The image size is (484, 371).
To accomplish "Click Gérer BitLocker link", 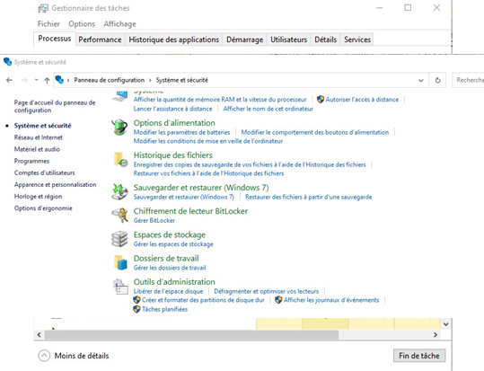I will pyautogui.click(x=154, y=220).
